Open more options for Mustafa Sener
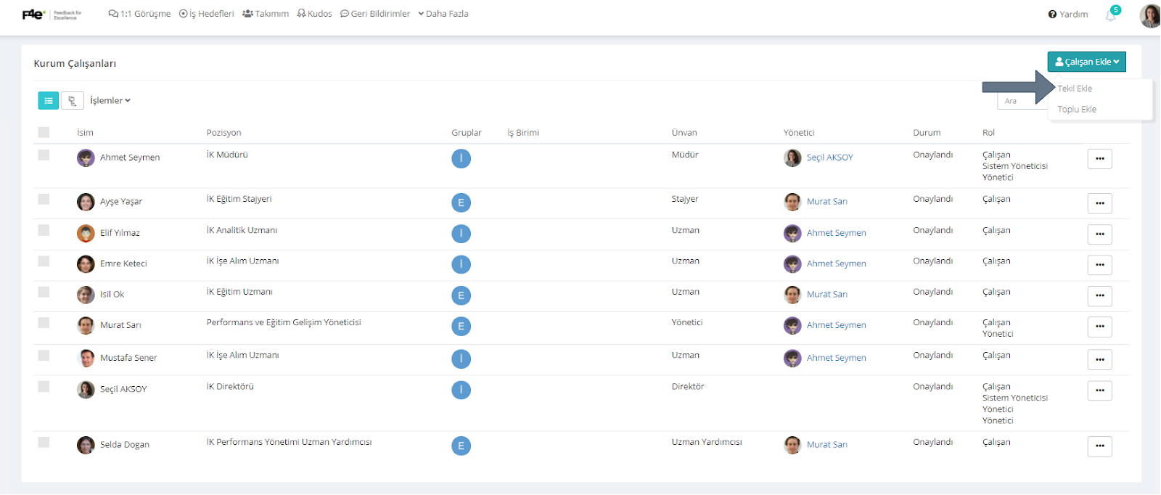Image resolution: width=1161 pixels, height=495 pixels. coord(1100,359)
